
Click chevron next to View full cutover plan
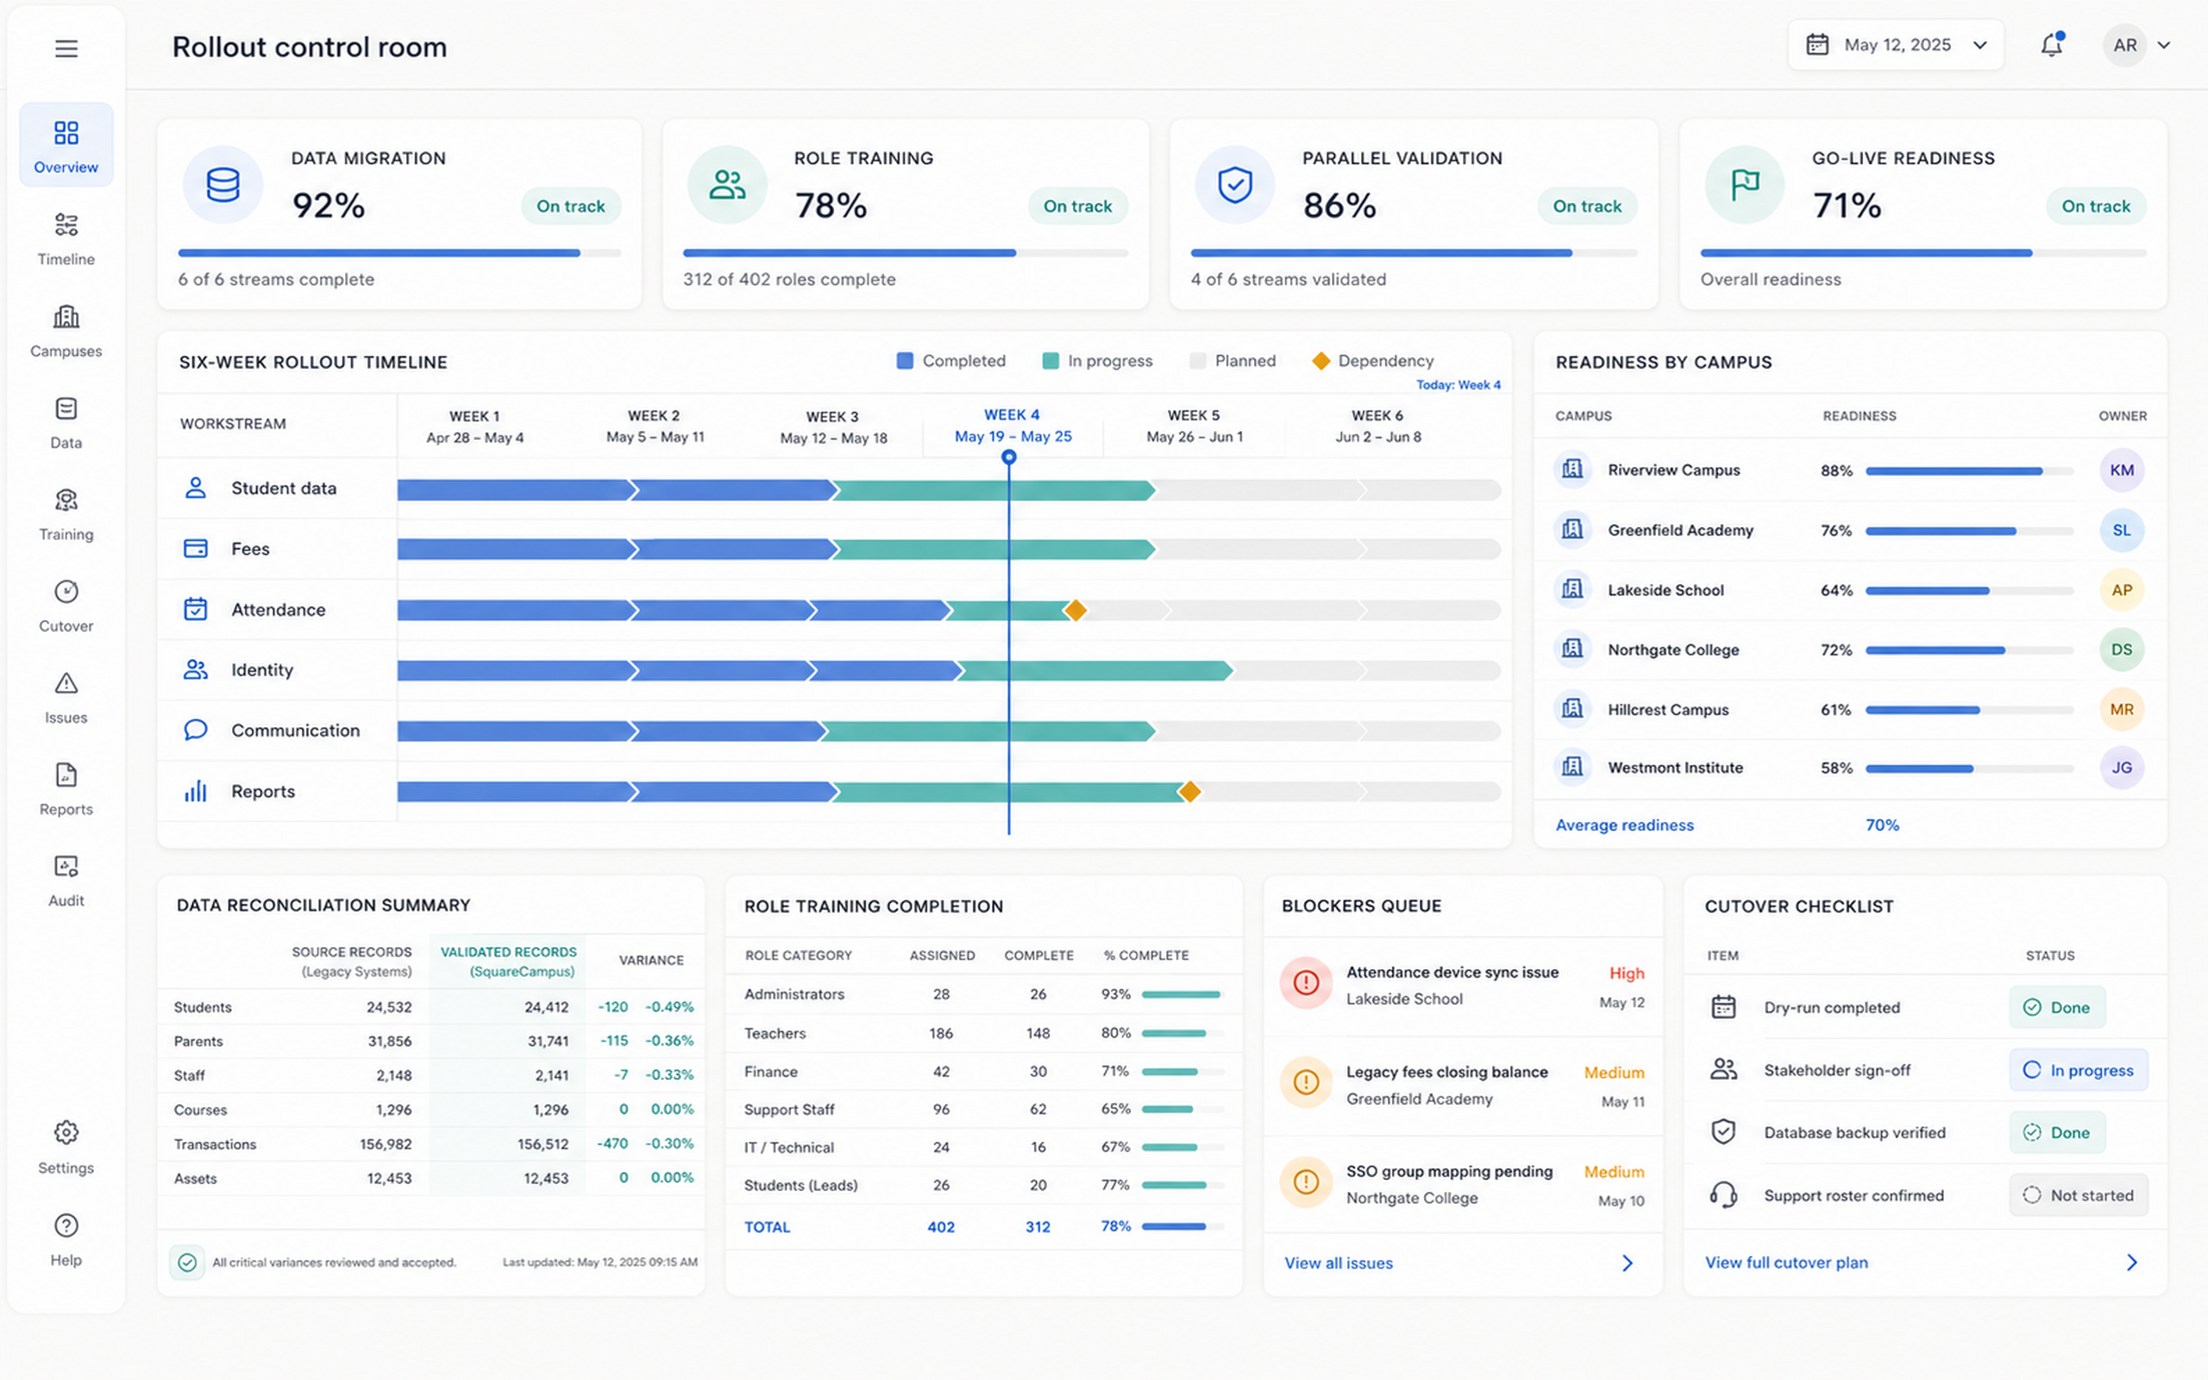tap(2131, 1262)
